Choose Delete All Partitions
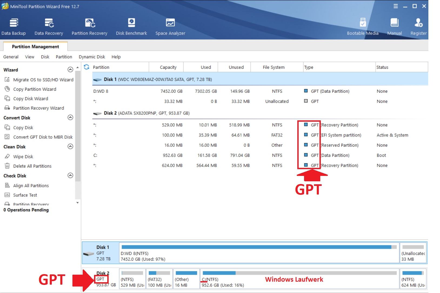This screenshot has width=440, height=293. tap(28, 166)
